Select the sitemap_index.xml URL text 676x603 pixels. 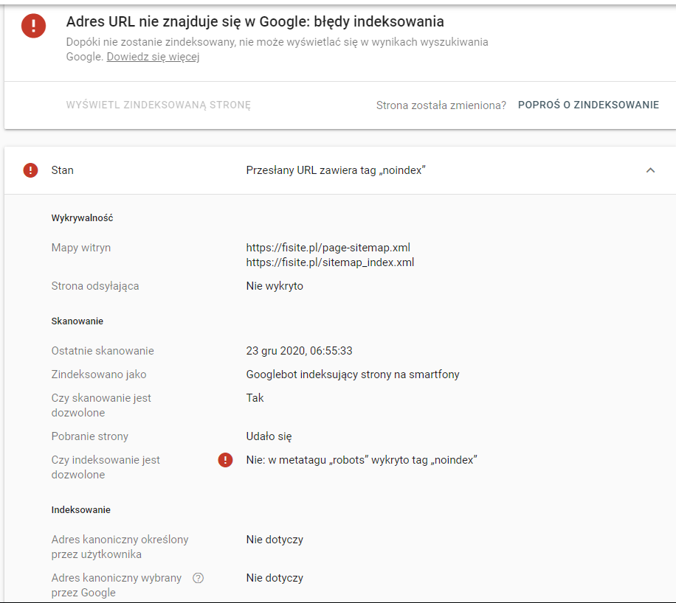(330, 262)
